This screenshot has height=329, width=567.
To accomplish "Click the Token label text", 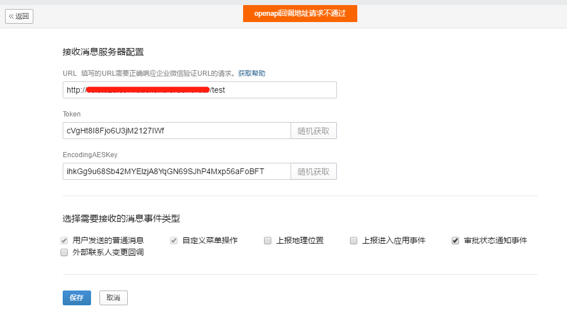I will pyautogui.click(x=72, y=114).
